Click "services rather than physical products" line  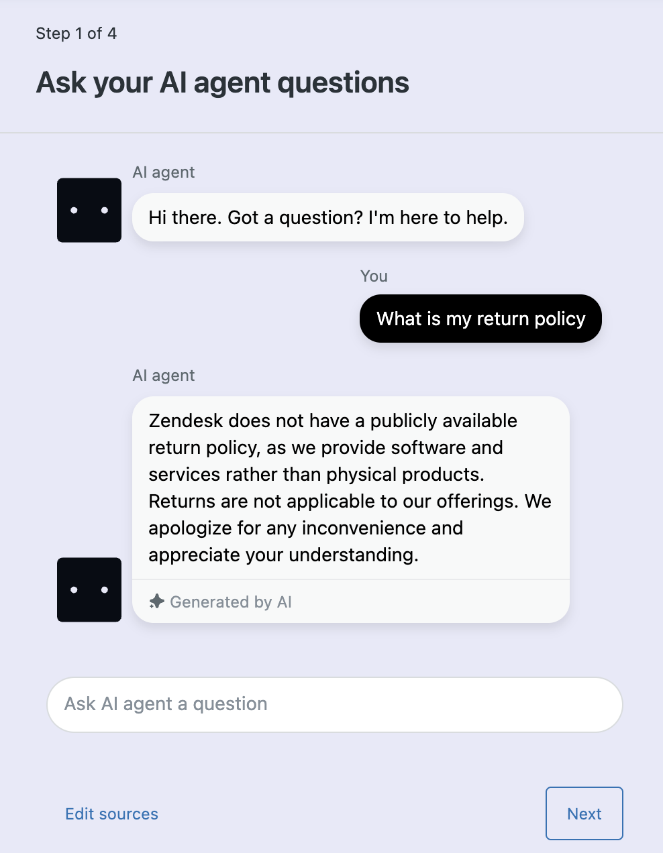[316, 474]
